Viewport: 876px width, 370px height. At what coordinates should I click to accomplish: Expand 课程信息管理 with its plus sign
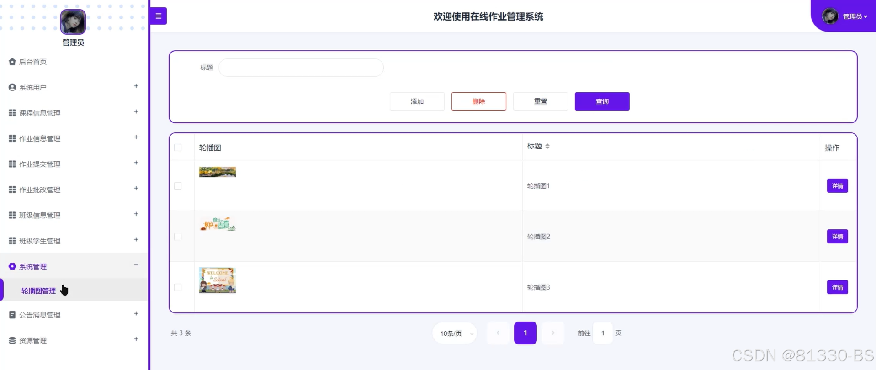pyautogui.click(x=136, y=111)
